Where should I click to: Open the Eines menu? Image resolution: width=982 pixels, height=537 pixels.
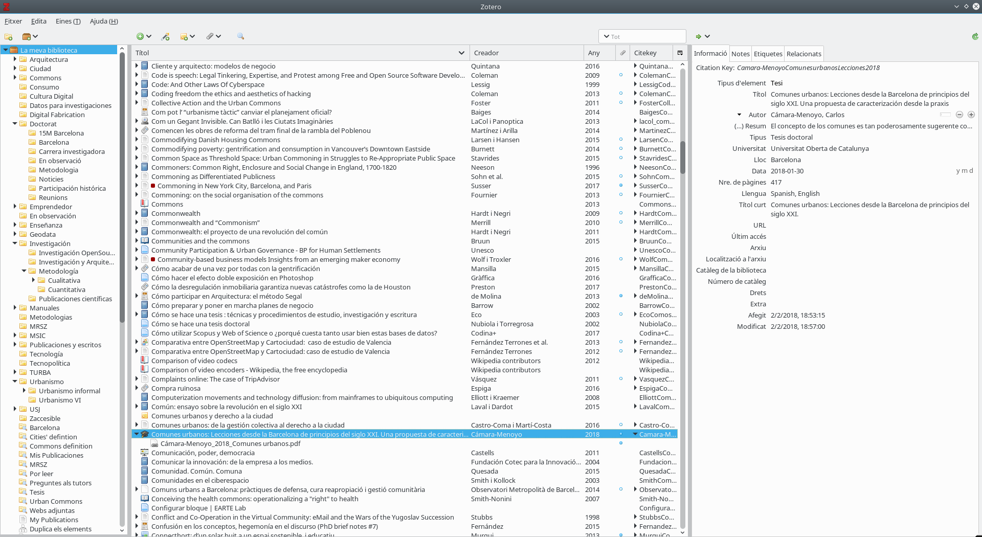[68, 21]
